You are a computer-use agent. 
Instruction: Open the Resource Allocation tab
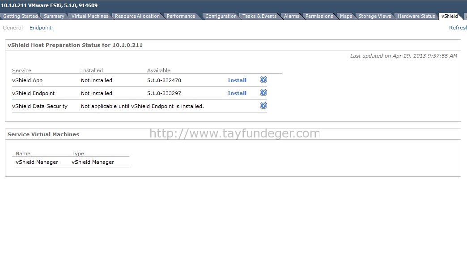tap(137, 16)
